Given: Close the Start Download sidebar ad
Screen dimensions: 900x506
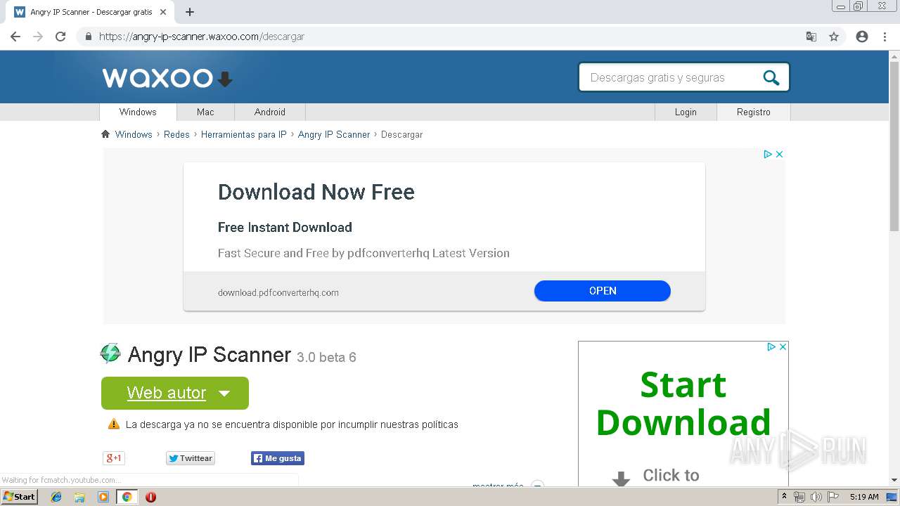Looking at the screenshot, I should point(783,346).
